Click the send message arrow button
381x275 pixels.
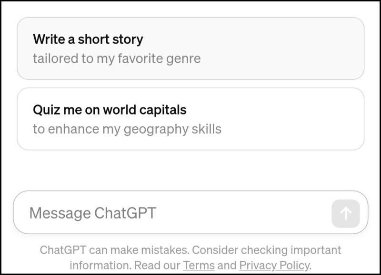[346, 213]
